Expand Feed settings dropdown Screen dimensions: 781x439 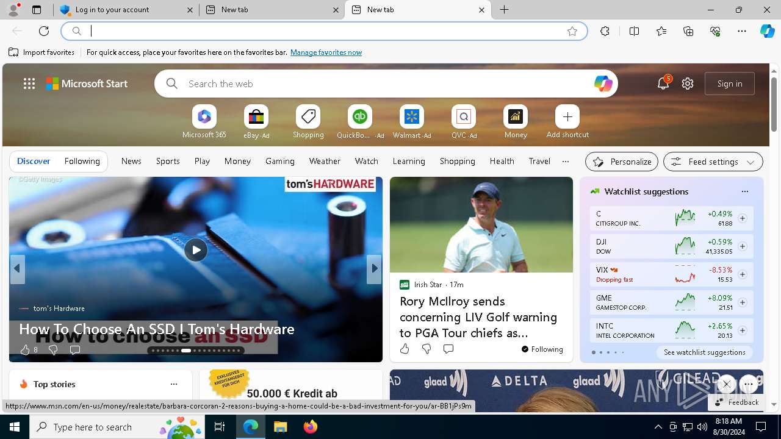click(713, 162)
